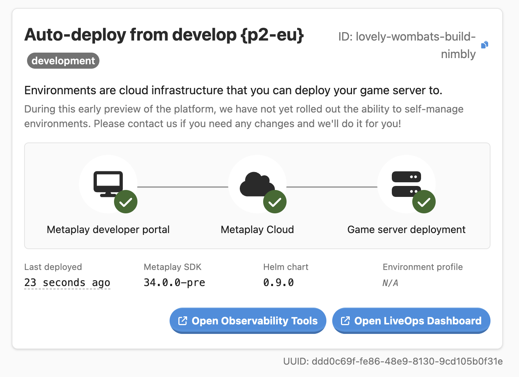Click the 'Helm chart' label

tap(286, 267)
